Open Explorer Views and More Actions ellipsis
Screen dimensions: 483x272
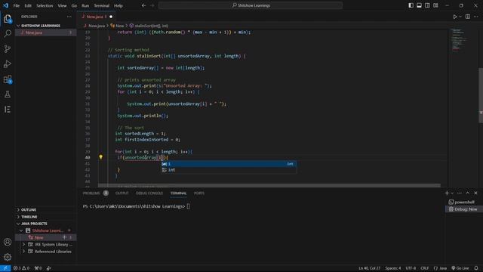pos(69,17)
